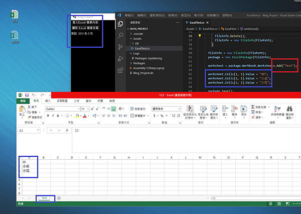This screenshot has width=301, height=214.
Task: Collapse the BLOG_PROJECT tree root
Action: click(128, 29)
